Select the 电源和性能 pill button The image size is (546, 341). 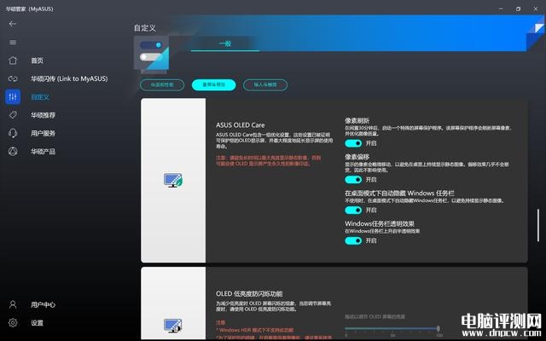162,84
